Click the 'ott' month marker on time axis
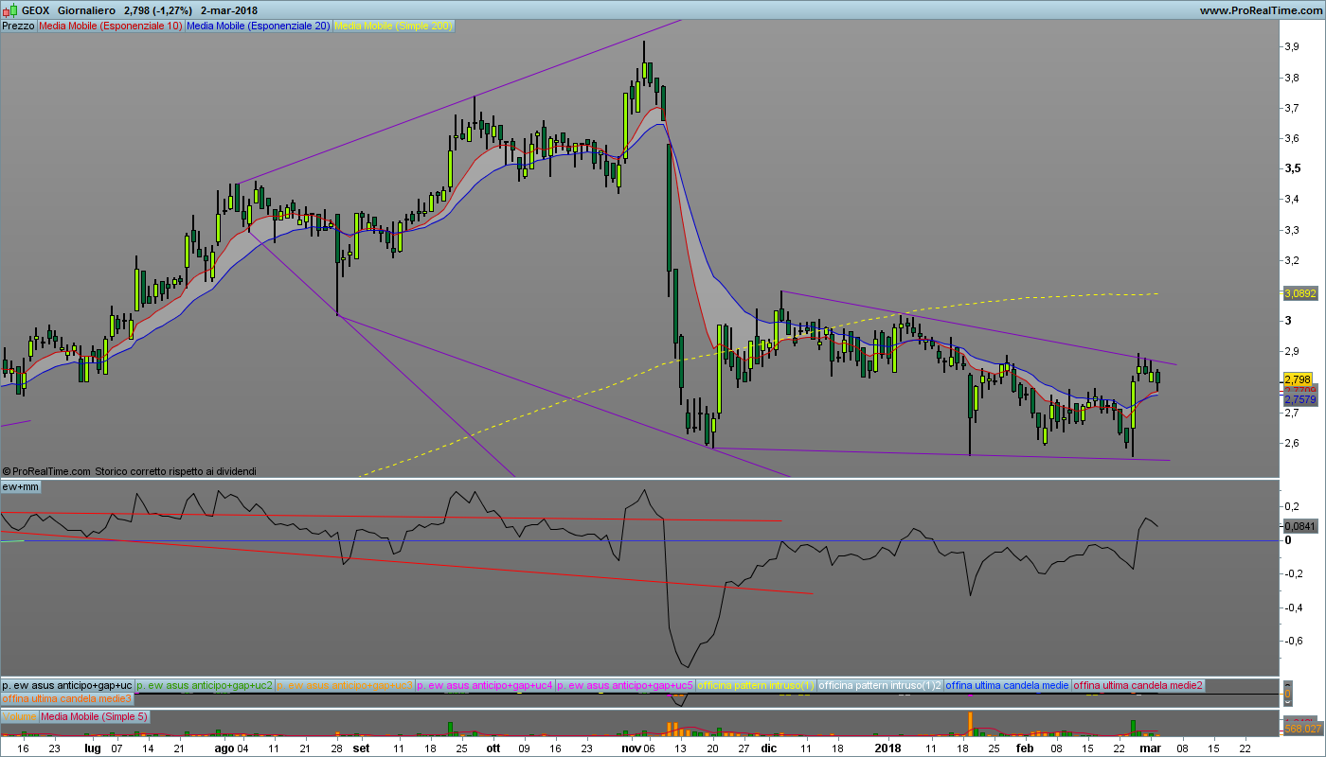This screenshot has height=757, width=1326. [x=493, y=748]
